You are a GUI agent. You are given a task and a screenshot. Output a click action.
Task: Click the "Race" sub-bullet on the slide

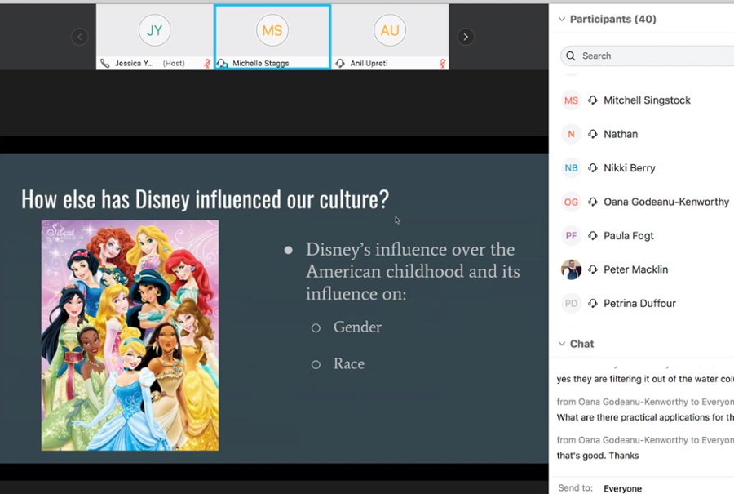pos(349,363)
